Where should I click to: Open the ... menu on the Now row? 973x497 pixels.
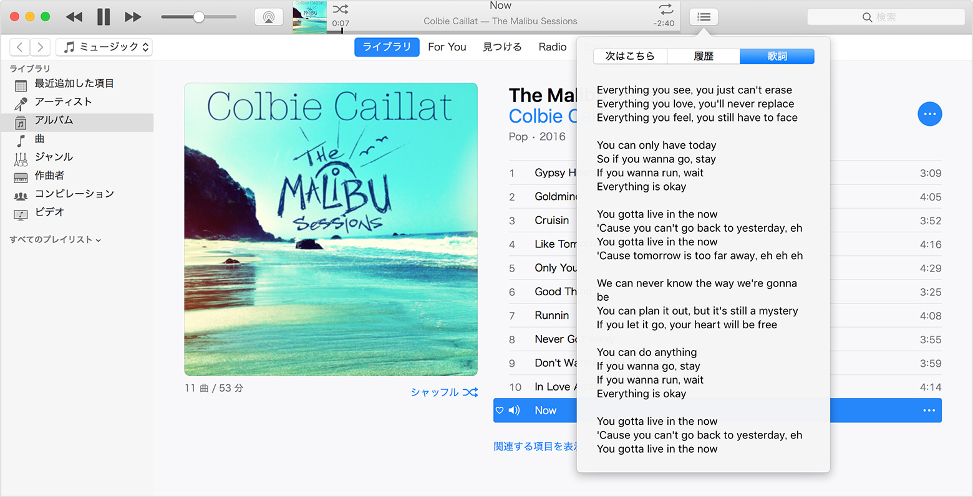(x=929, y=410)
